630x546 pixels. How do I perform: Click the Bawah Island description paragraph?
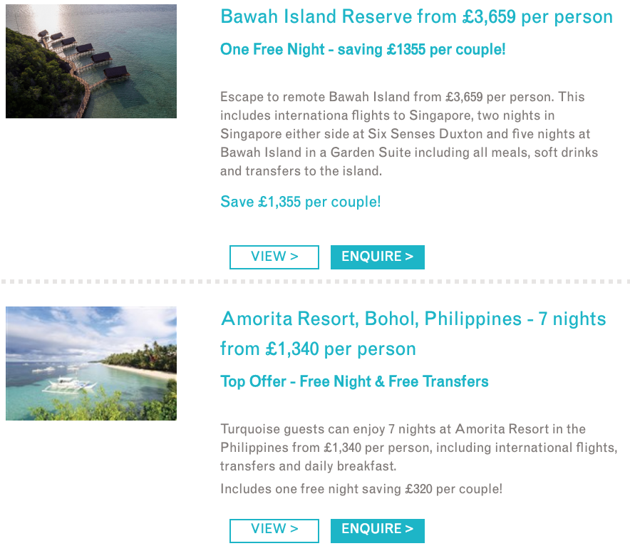pos(409,134)
